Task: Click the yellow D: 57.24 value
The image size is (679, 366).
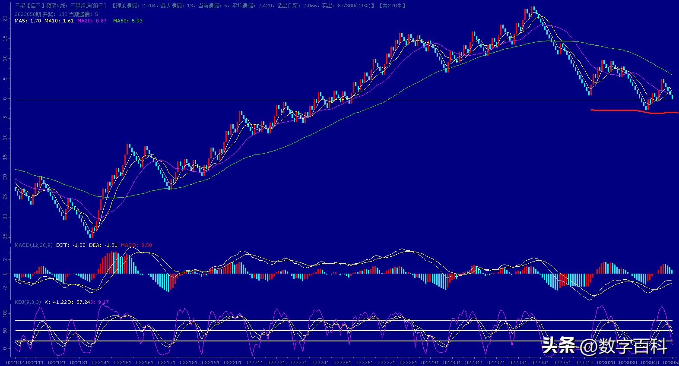Action: coord(79,302)
